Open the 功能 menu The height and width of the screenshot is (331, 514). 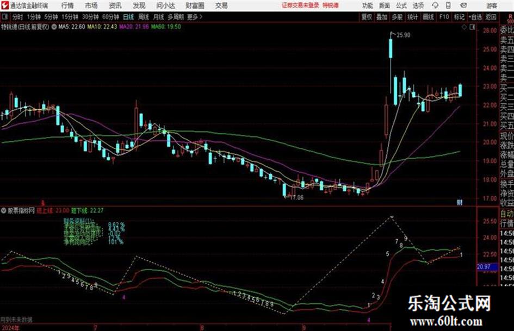tap(368, 5)
